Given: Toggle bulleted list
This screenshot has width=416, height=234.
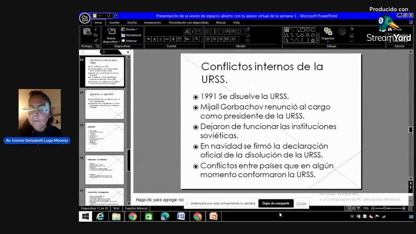Looking at the screenshot, I should tap(209, 32).
